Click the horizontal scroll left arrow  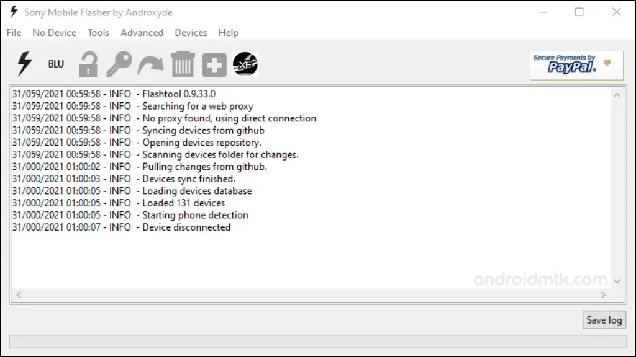click(x=19, y=294)
